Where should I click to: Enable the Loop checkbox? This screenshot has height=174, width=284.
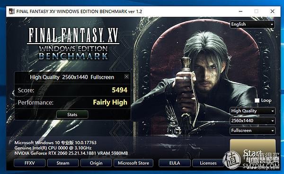click(257, 101)
